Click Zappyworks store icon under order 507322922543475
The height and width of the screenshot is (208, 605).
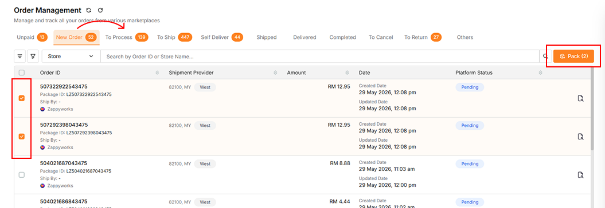pyautogui.click(x=42, y=109)
